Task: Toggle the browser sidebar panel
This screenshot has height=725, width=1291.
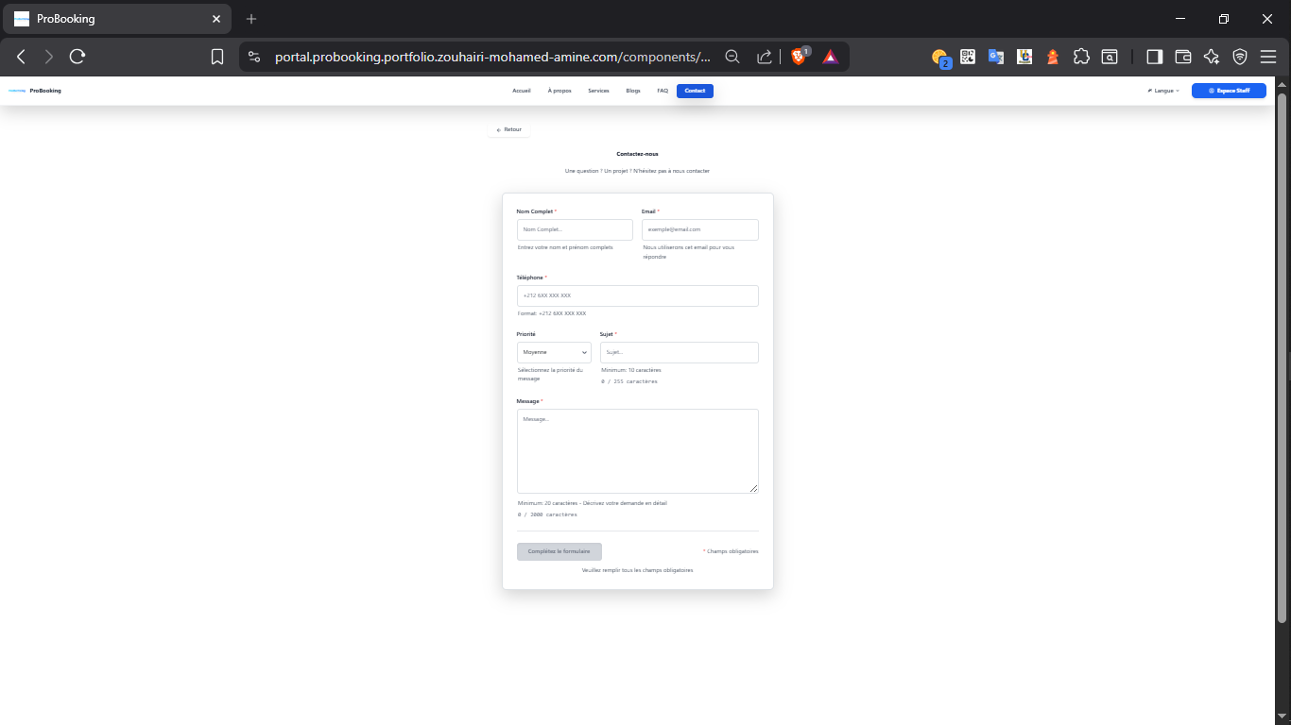Action: 1154,57
